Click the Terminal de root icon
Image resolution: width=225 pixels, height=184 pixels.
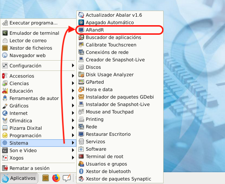[x=81, y=156]
